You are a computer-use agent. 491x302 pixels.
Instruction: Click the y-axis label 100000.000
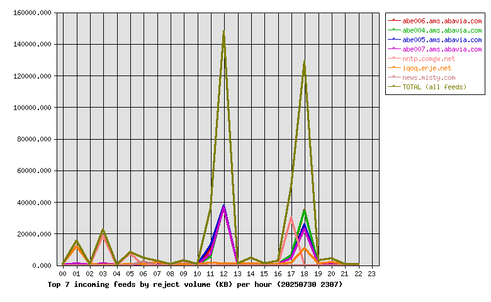(32, 108)
